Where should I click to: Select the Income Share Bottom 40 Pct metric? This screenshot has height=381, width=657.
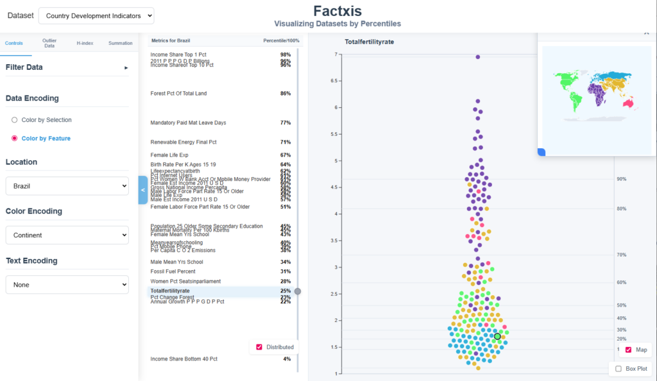184,359
